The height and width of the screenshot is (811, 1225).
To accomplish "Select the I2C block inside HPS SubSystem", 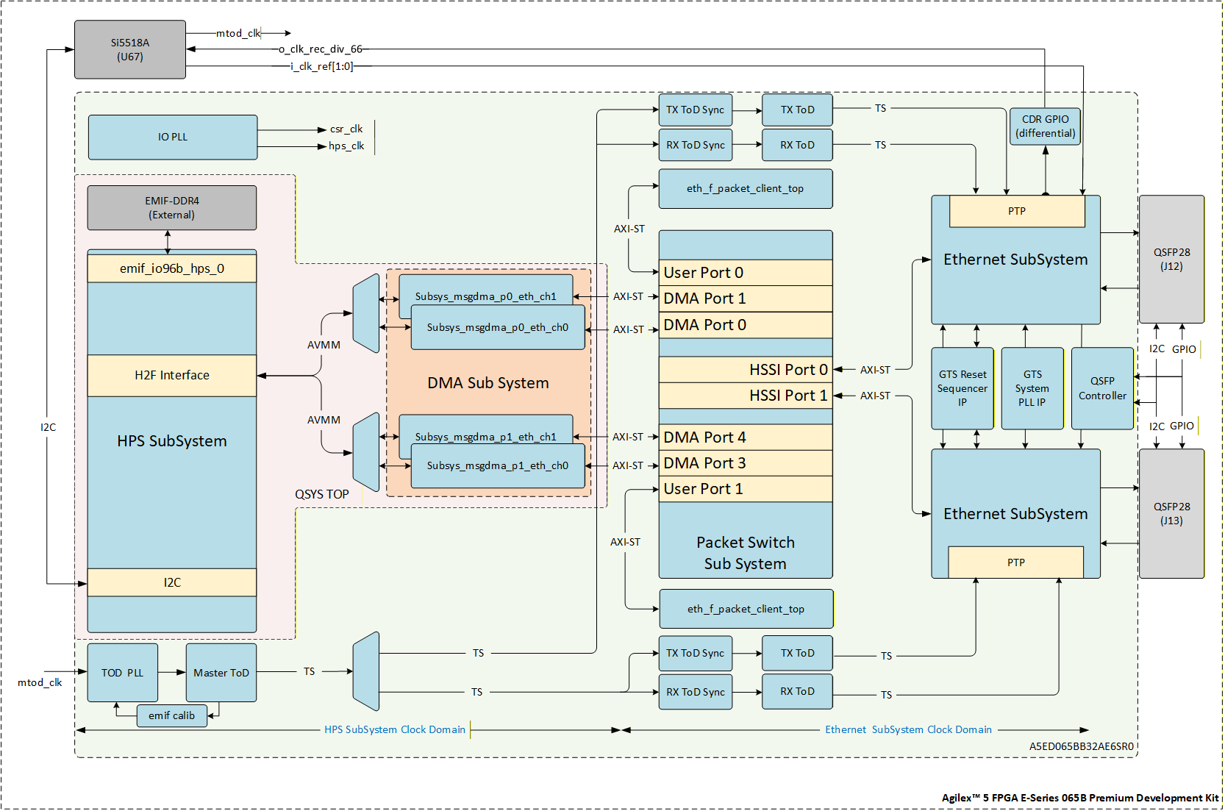I will (172, 582).
